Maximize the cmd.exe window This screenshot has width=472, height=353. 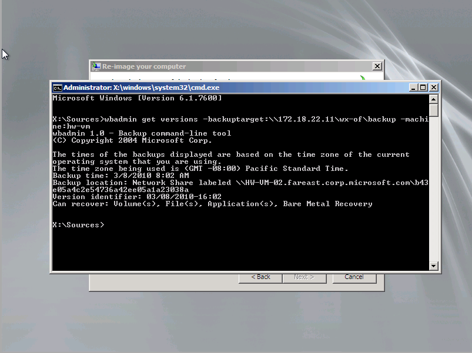tap(423, 88)
